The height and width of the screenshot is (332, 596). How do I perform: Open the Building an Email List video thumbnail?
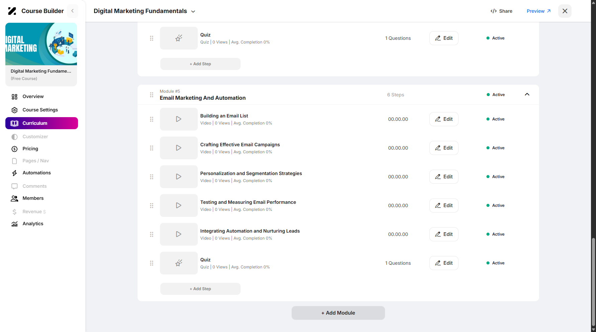pyautogui.click(x=179, y=119)
